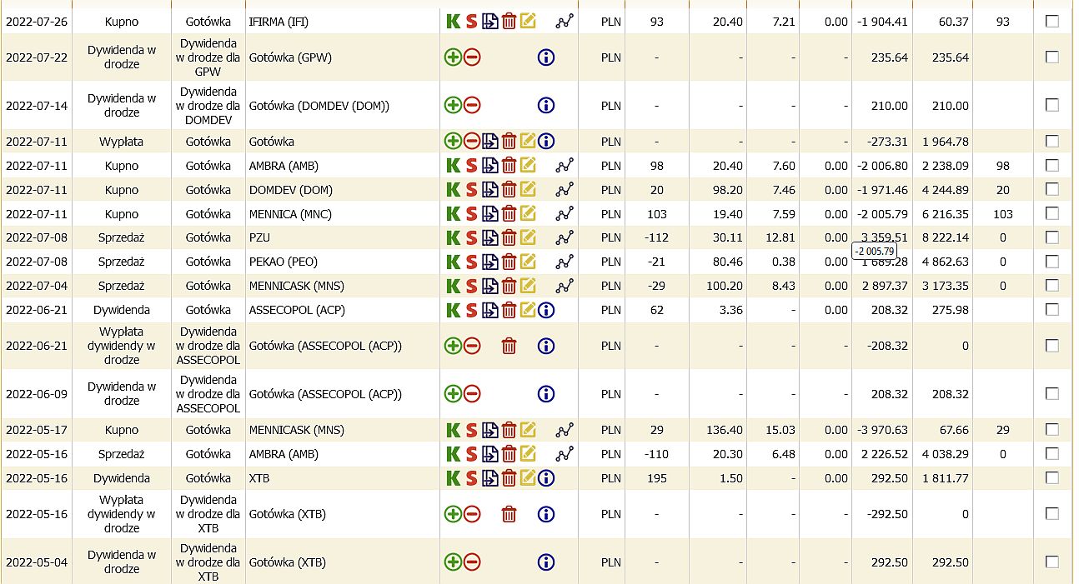Tick the checkbox for the IFIRMA (IFI) row
1079x584 pixels.
click(x=1052, y=22)
